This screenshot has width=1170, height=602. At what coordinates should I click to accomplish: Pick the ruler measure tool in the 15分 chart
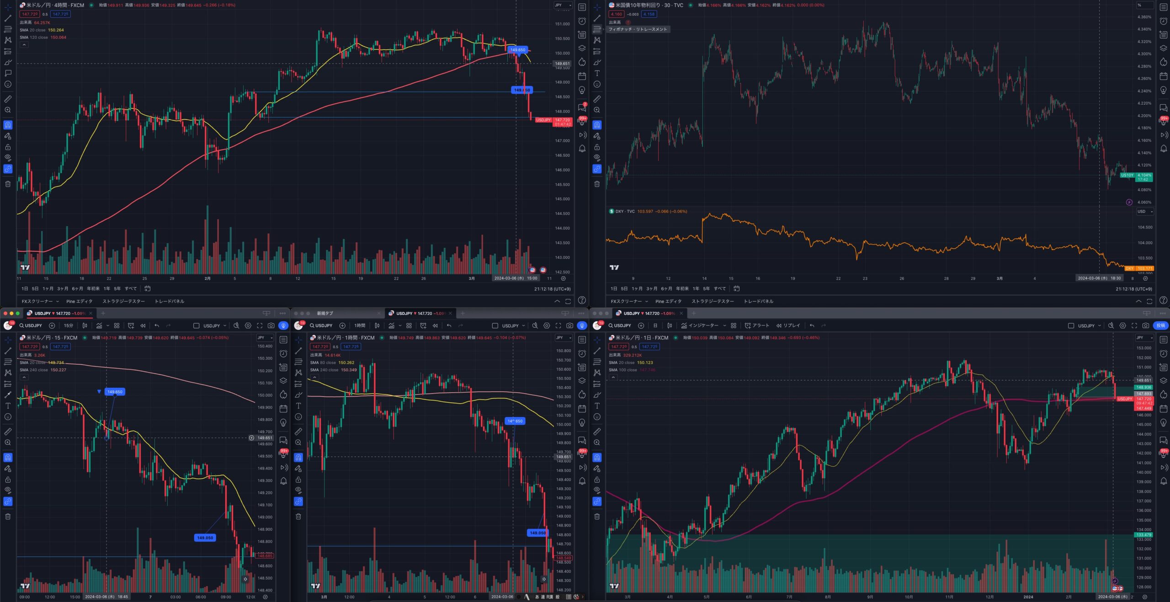pos(8,432)
